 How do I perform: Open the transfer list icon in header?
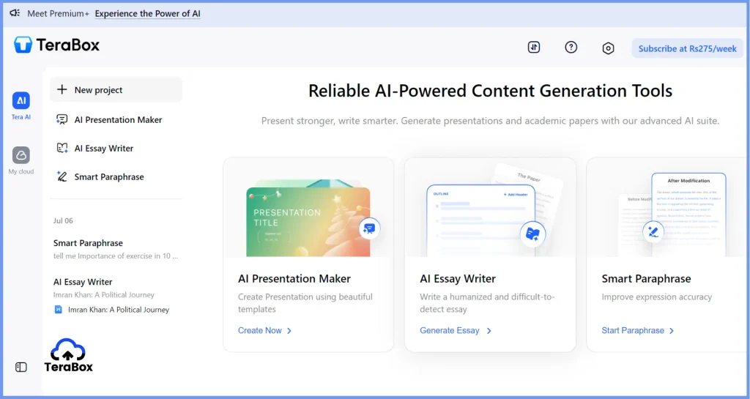534,48
